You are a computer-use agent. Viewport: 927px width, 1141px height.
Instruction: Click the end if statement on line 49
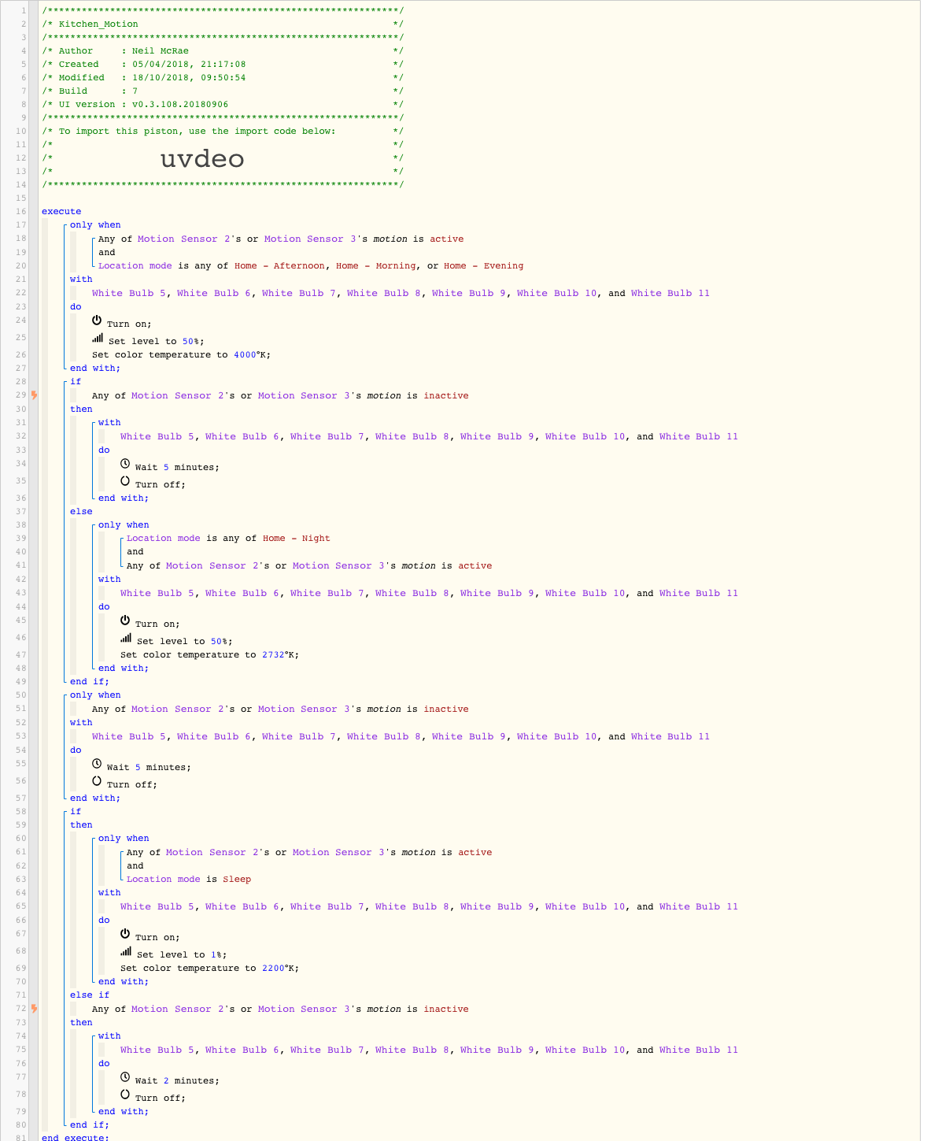coord(90,682)
